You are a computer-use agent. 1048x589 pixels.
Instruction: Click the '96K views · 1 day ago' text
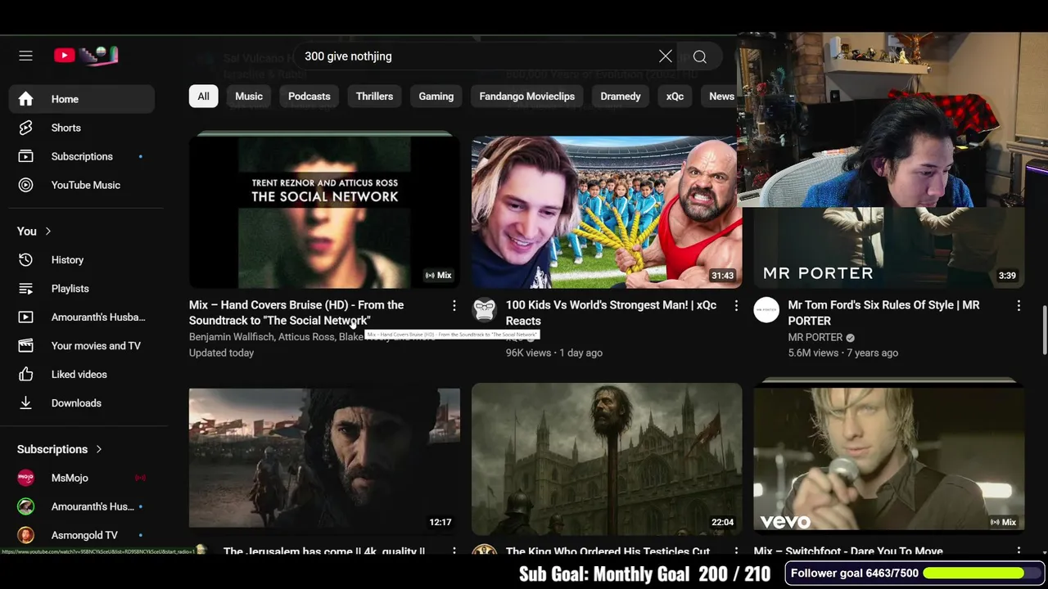(553, 353)
